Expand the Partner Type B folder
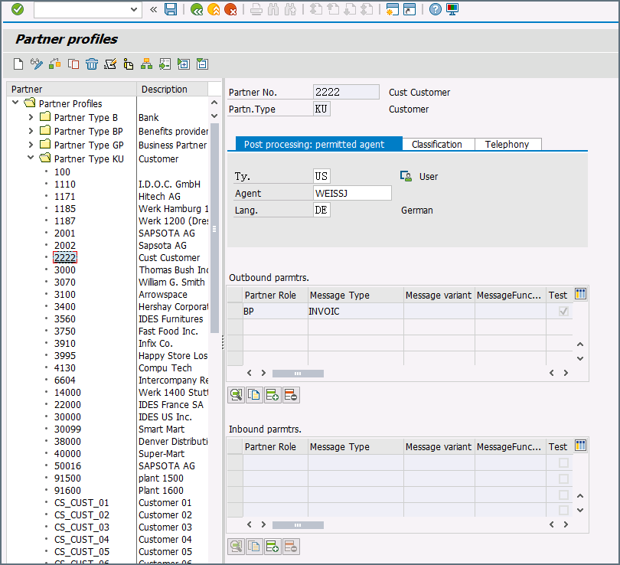 point(31,118)
